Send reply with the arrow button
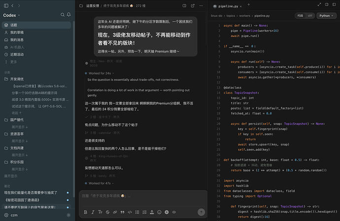The height and width of the screenshot is (221, 340). (201, 212)
